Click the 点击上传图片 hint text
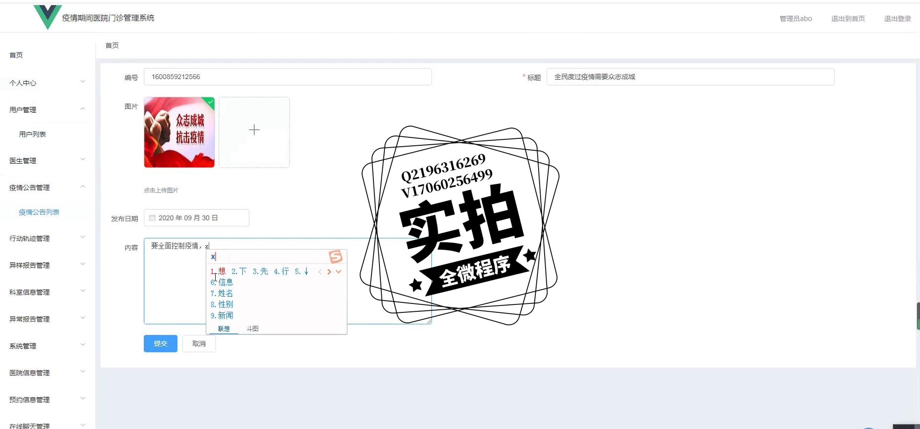The image size is (920, 429). (161, 190)
